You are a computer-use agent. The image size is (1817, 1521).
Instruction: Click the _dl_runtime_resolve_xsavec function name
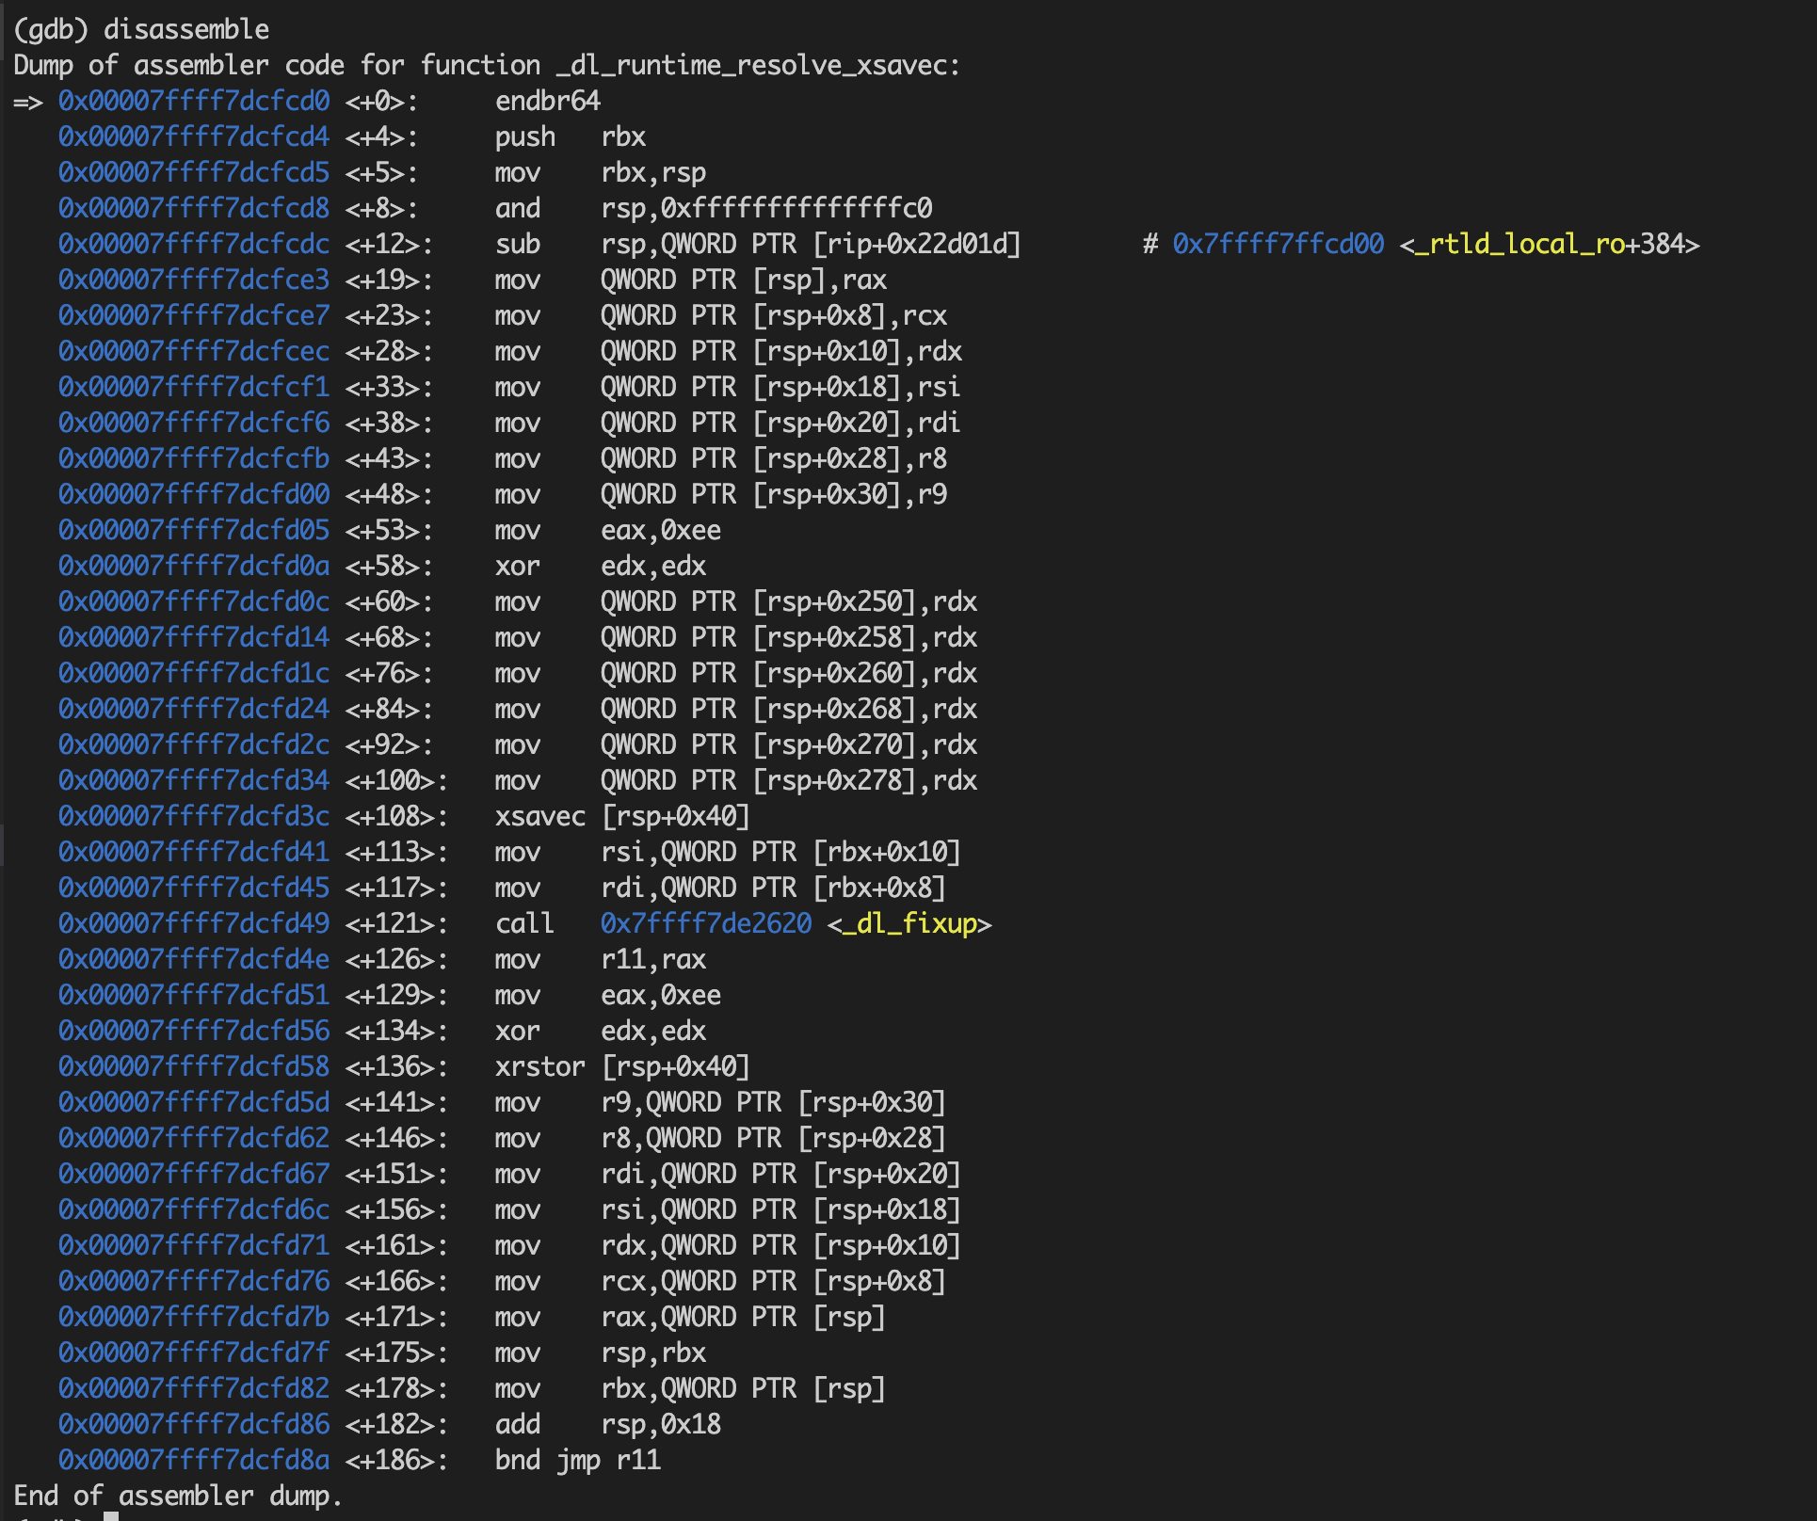(x=751, y=65)
